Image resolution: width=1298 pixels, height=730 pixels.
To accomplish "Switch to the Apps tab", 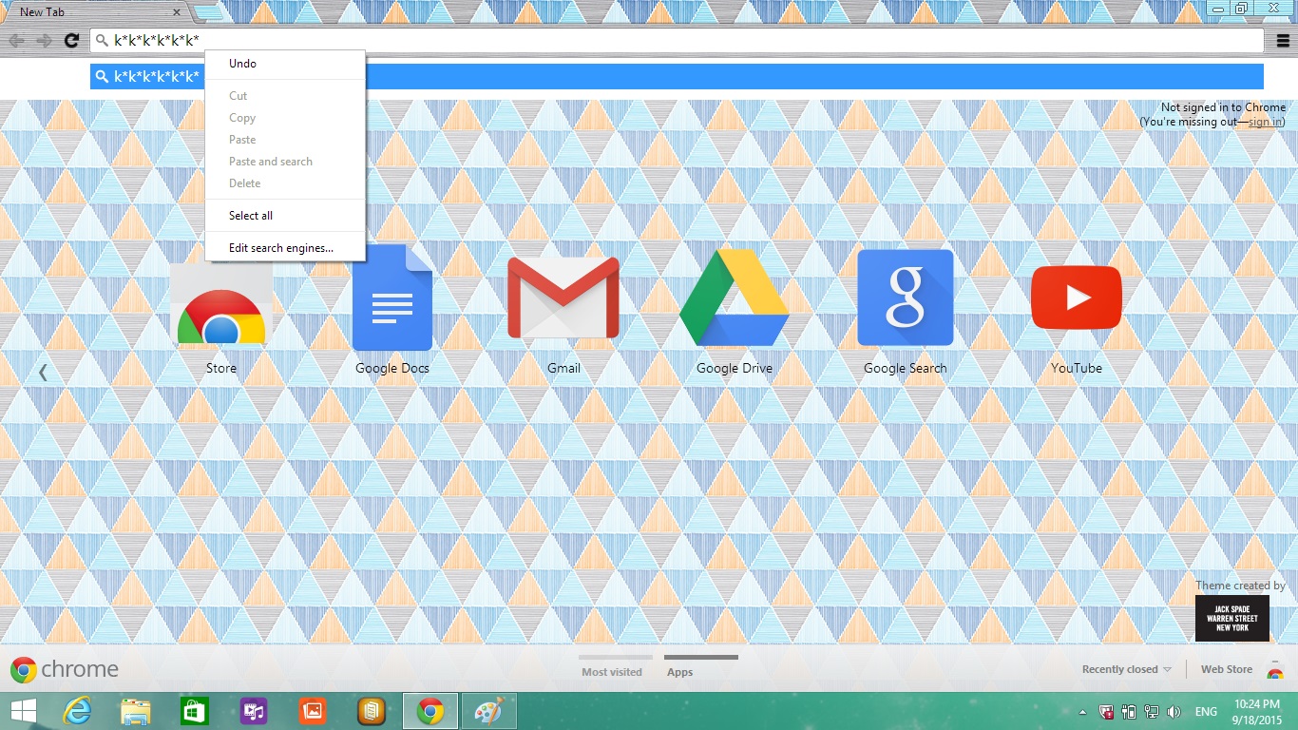I will click(679, 672).
